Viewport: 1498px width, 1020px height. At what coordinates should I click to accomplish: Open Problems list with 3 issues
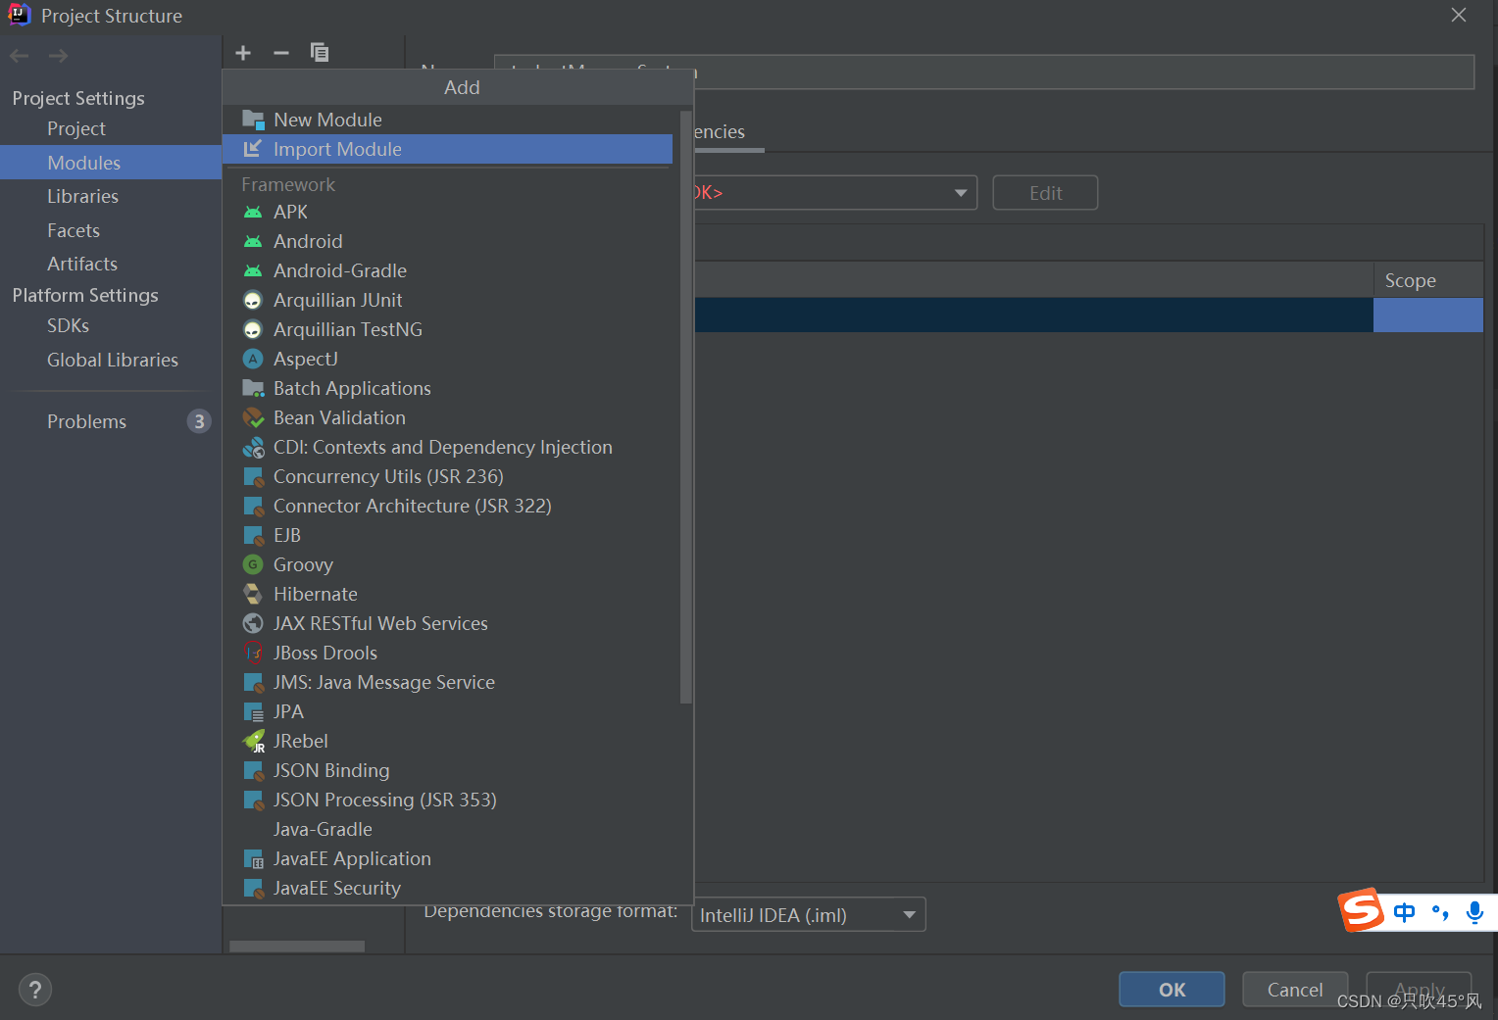pyautogui.click(x=111, y=421)
